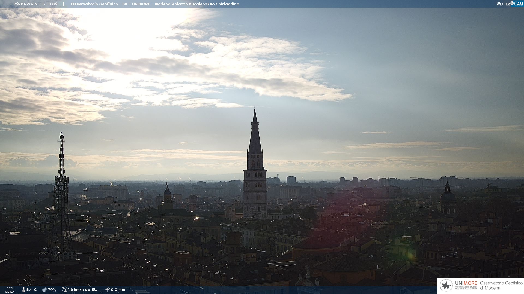The image size is (524, 294).
Task: Click the 29/01/2026 date and time stamp
Action: (35, 4)
